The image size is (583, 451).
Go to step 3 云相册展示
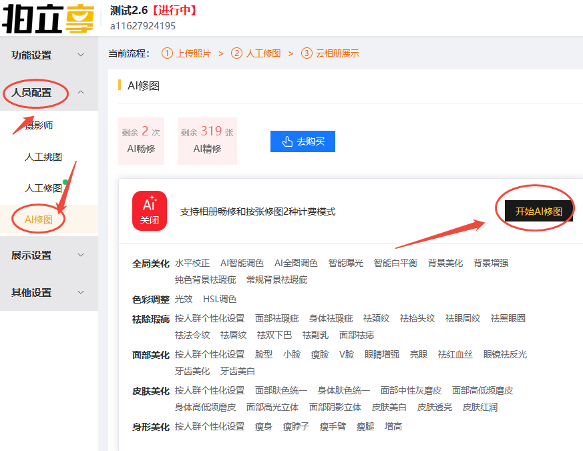pyautogui.click(x=330, y=53)
